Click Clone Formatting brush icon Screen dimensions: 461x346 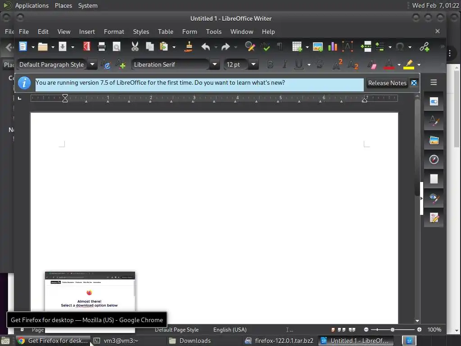[x=189, y=46]
